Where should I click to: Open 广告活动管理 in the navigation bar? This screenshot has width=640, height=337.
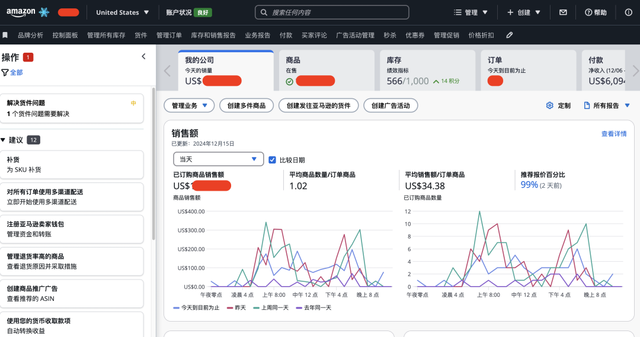pyautogui.click(x=355, y=36)
